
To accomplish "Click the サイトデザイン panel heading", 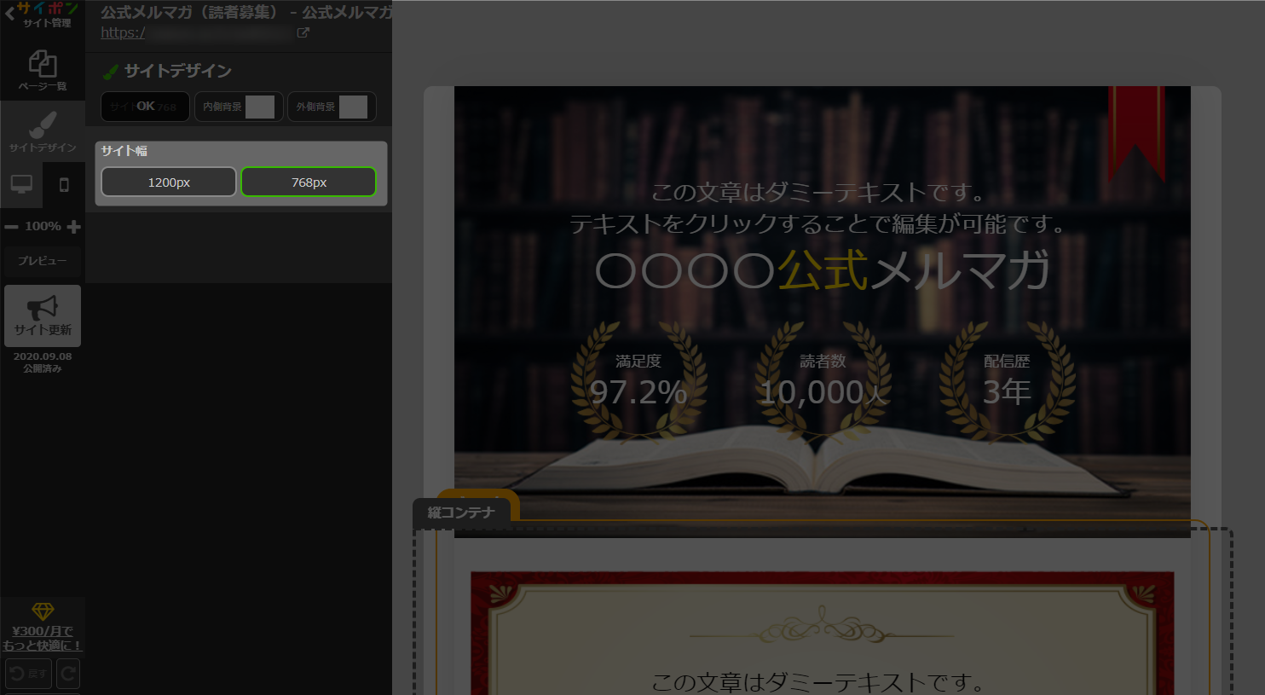I will [167, 71].
